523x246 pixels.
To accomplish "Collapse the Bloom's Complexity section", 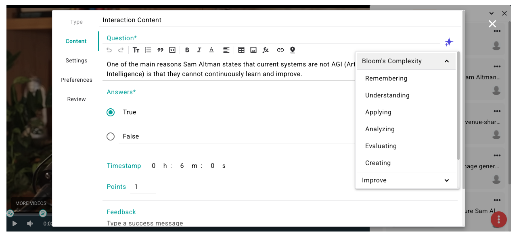I will pos(446,61).
